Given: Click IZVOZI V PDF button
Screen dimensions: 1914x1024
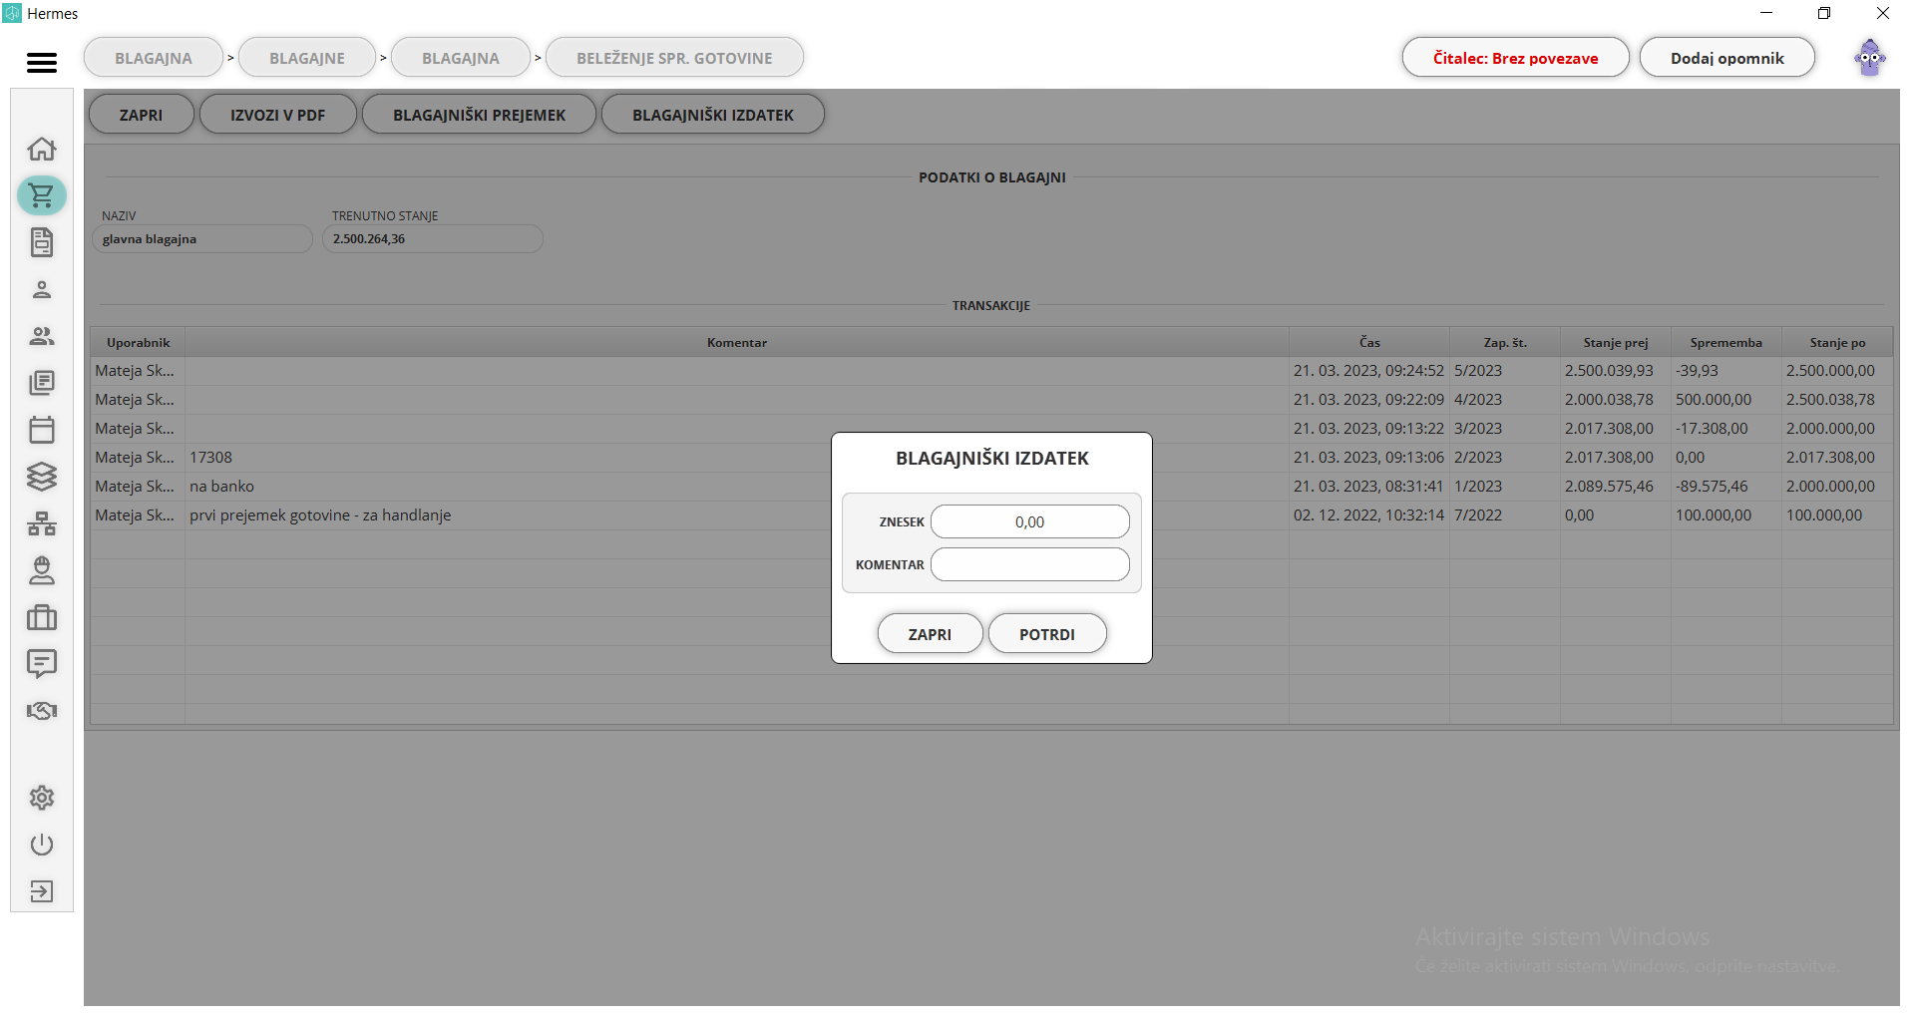Looking at the screenshot, I should [x=278, y=115].
